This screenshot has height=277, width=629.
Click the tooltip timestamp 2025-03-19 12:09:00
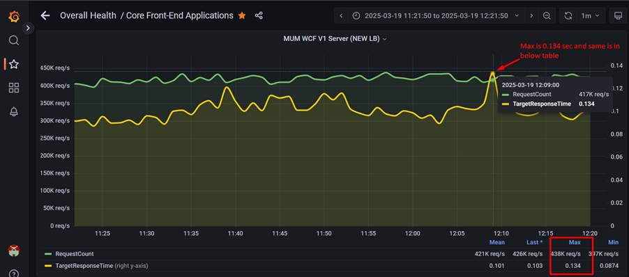(530, 85)
